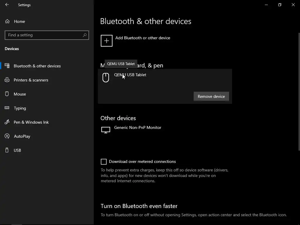The height and width of the screenshot is (225, 300).
Task: Click the AutoPlay sidebar icon
Action: [x=7, y=136]
